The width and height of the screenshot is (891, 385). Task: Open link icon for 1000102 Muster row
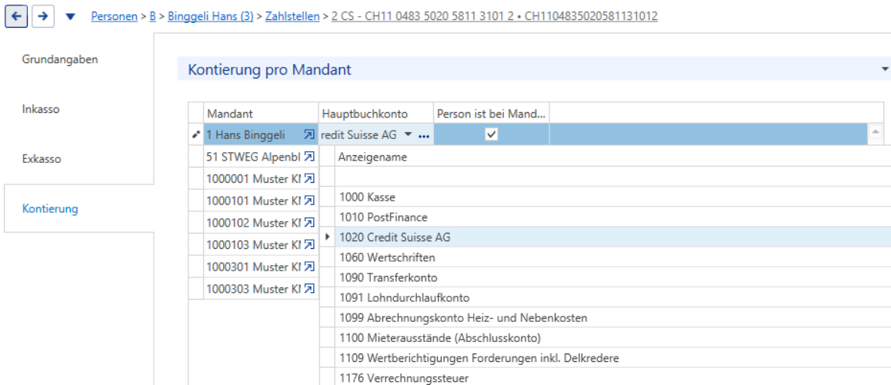click(309, 223)
